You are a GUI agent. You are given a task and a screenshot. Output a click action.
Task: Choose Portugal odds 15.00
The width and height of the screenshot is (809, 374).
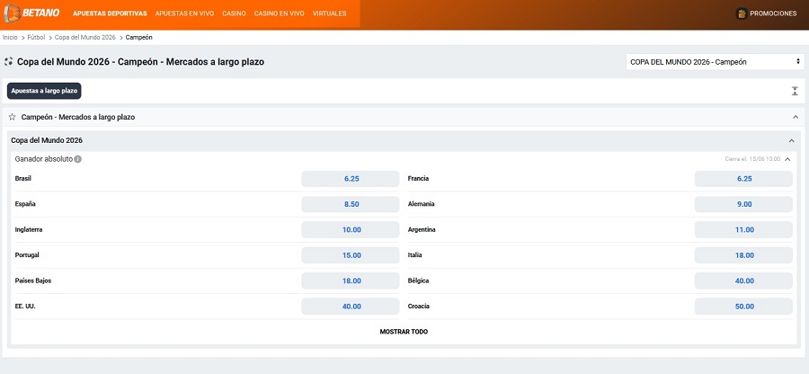[x=351, y=255]
